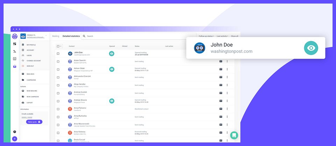Check the box for Andrzej Skworz
Image resolution: width=336 pixels, height=146 pixels.
[58, 101]
